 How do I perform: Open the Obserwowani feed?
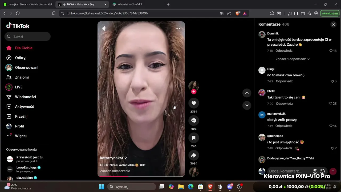point(22,67)
